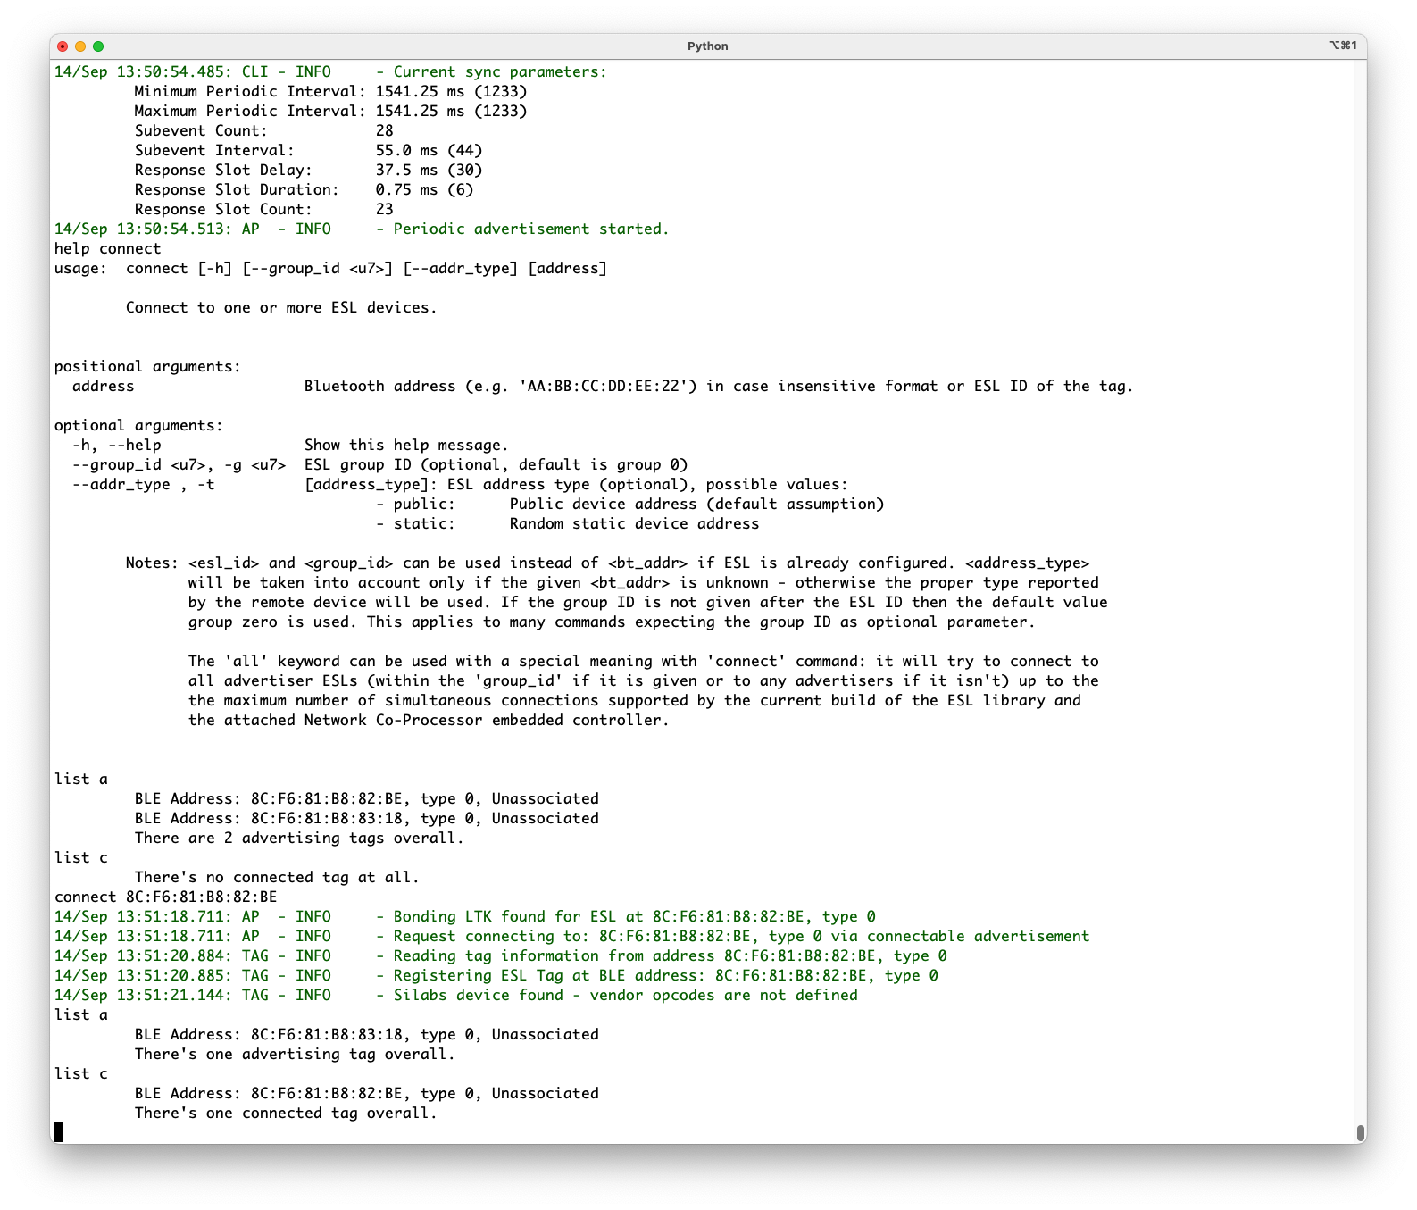Viewport: 1417px width, 1210px height.
Task: Select the 'Periodic advertisement started.' log message
Action: [530, 229]
